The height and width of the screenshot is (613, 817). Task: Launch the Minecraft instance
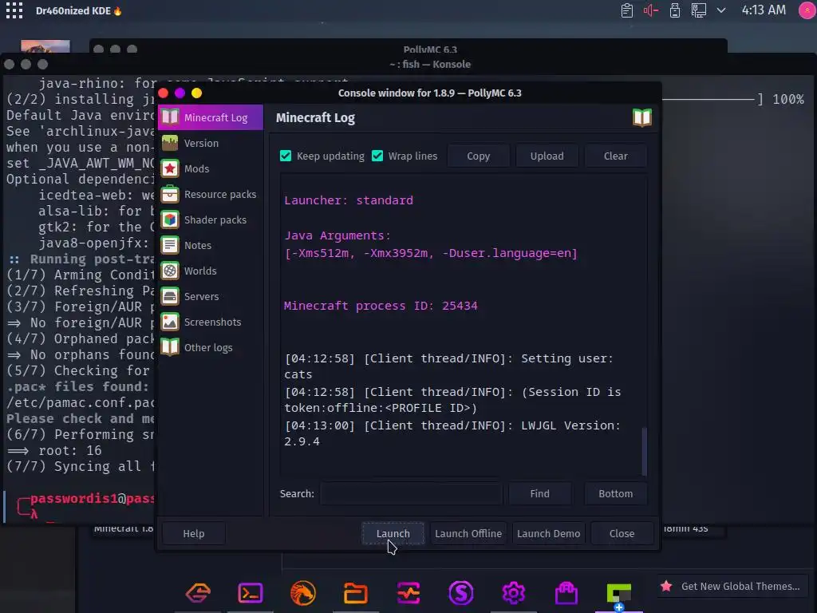point(393,533)
